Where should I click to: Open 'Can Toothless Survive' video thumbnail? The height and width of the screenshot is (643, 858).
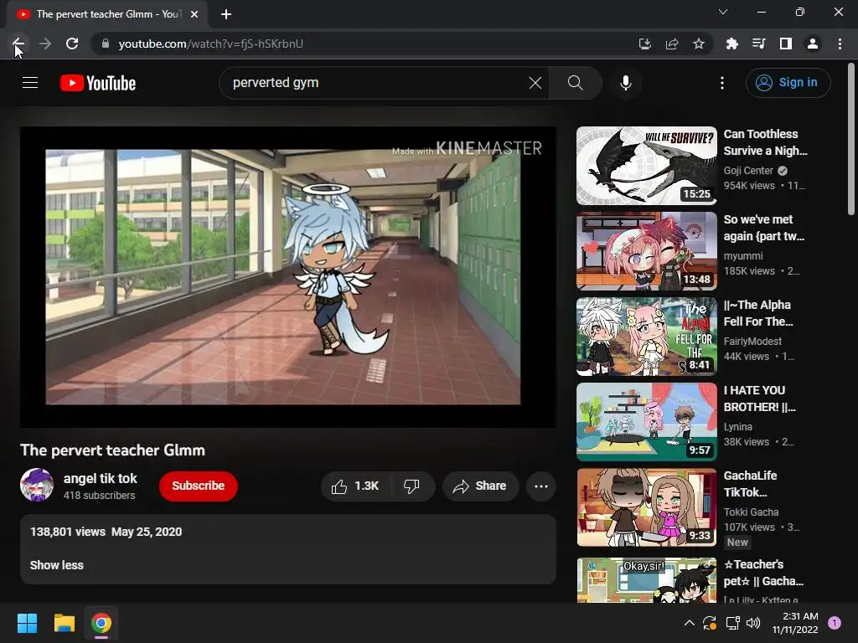pyautogui.click(x=647, y=166)
